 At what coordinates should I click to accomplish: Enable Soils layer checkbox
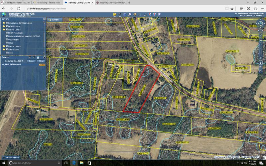7,53
